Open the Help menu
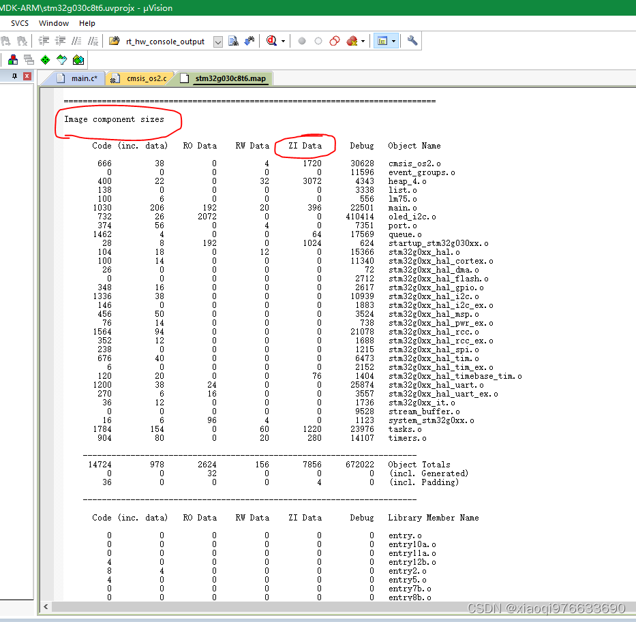The image size is (636, 622). [x=87, y=23]
